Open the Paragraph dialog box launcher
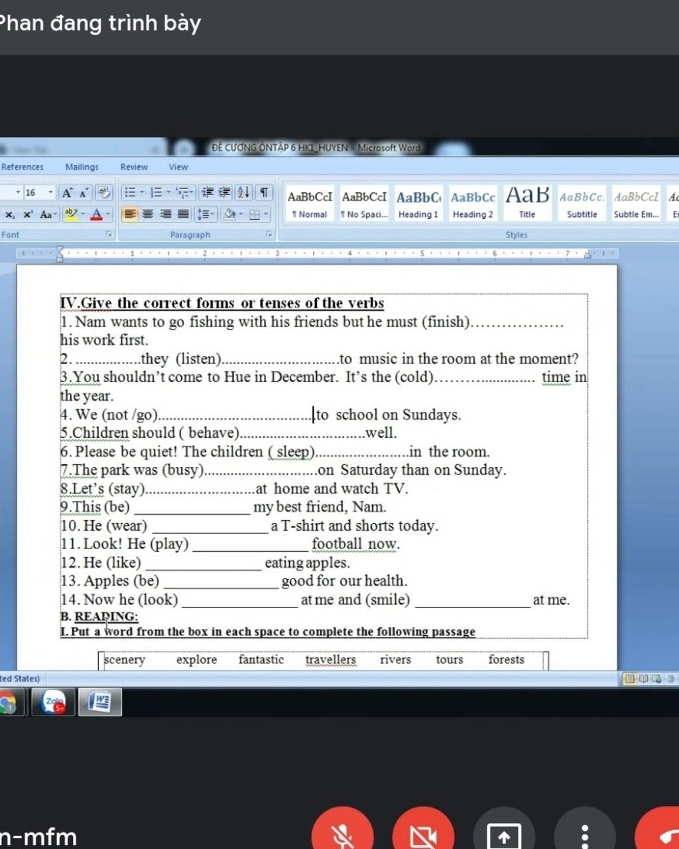This screenshot has height=849, width=679. 269,234
